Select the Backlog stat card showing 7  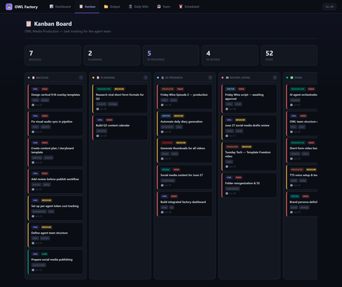pos(53,55)
